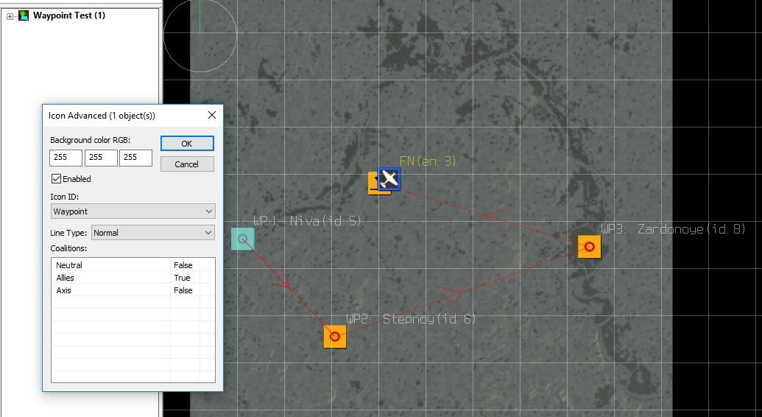This screenshot has width=762, height=417.
Task: Click the Waypoint Test group icon in tree
Action: point(24,15)
